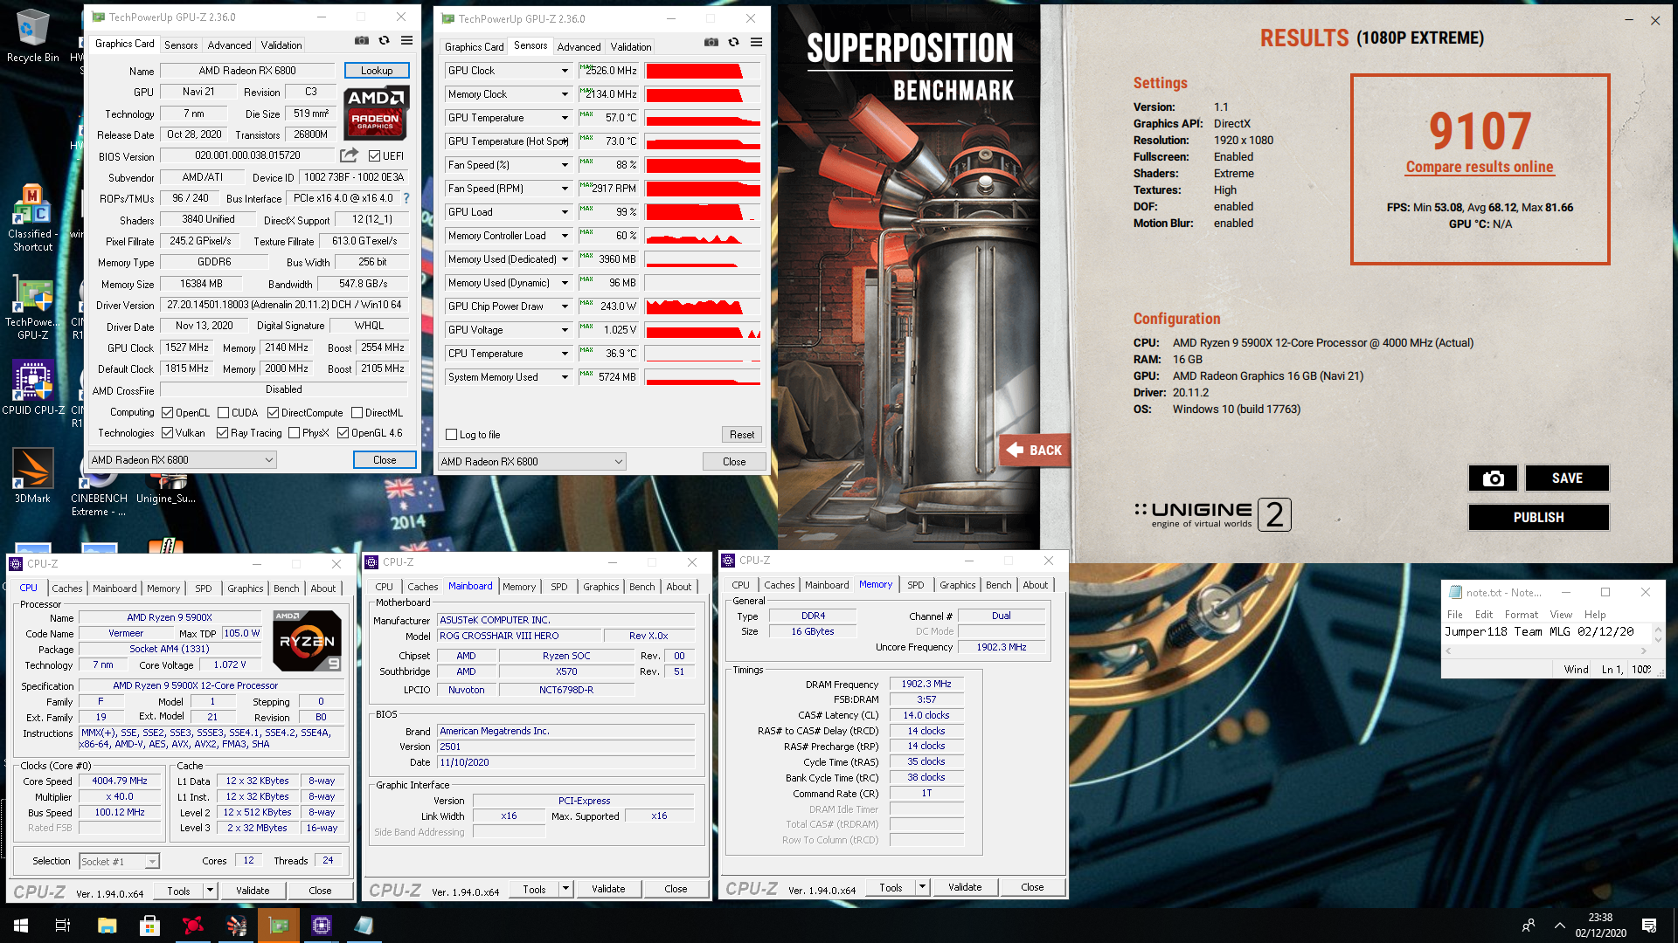This screenshot has height=943, width=1678.
Task: Click the Reset button in GPU-Z Sensors
Action: click(x=742, y=435)
